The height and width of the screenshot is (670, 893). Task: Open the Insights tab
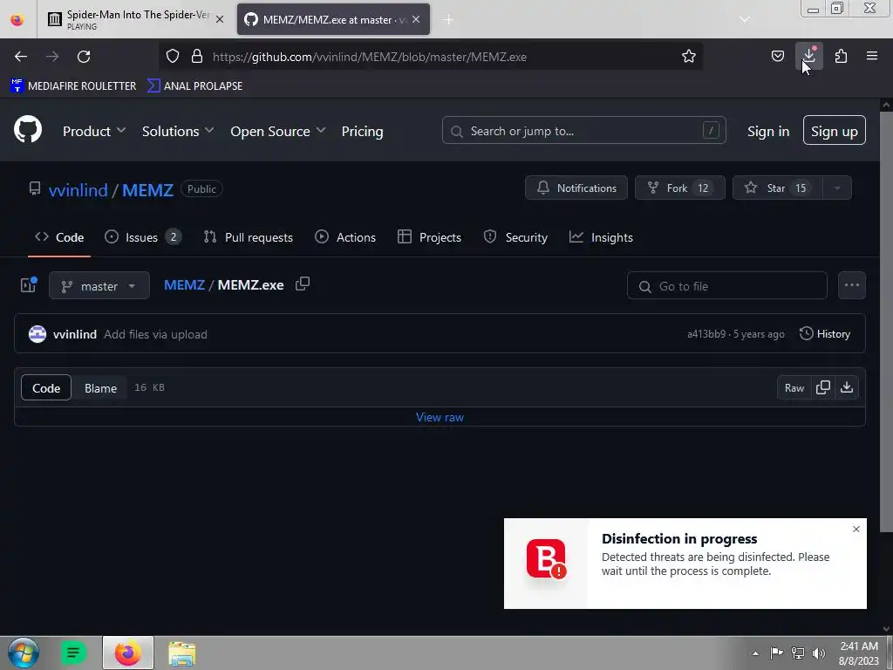pos(601,237)
